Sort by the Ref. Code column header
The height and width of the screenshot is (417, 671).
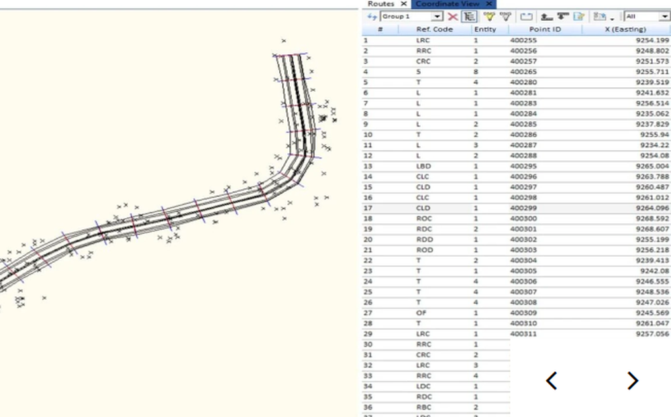click(x=434, y=29)
